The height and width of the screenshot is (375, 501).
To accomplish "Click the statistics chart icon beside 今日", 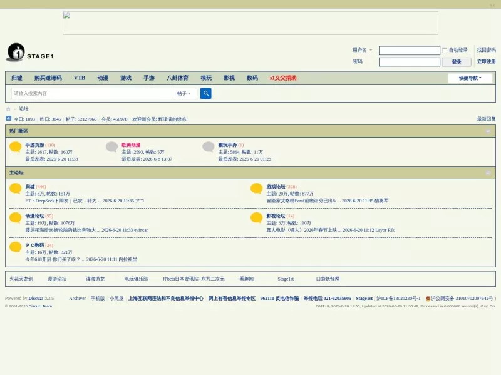I will click(x=9, y=119).
